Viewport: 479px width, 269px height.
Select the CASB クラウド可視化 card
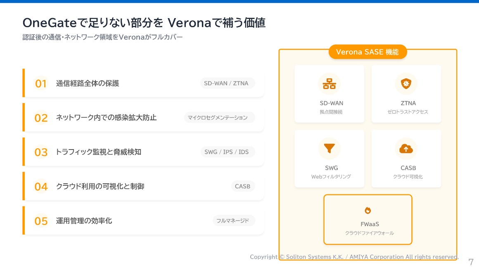tap(406, 159)
